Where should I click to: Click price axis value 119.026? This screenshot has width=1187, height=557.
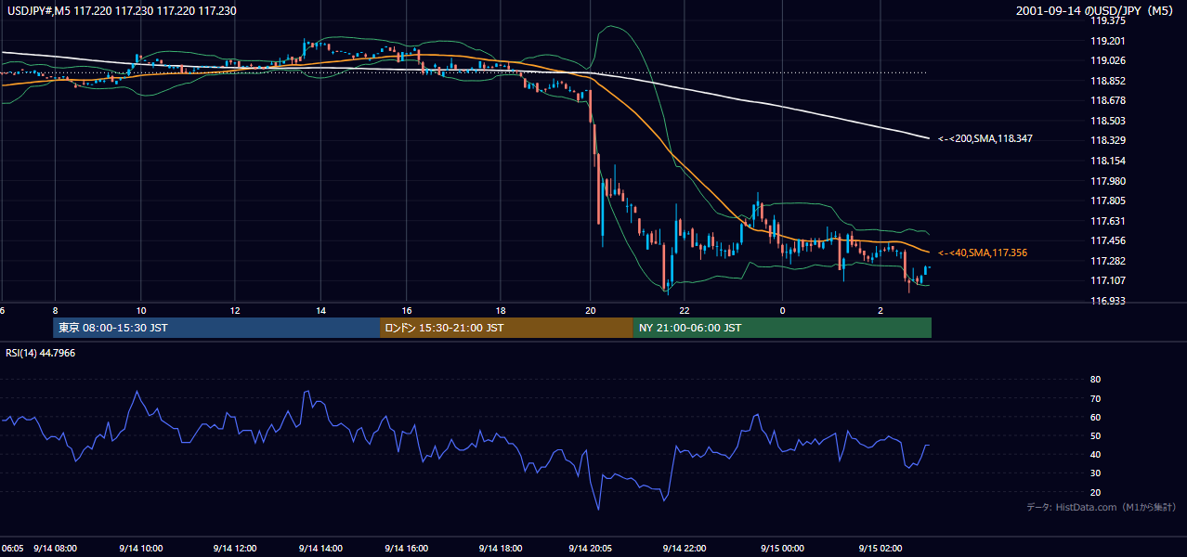[x=1109, y=61]
